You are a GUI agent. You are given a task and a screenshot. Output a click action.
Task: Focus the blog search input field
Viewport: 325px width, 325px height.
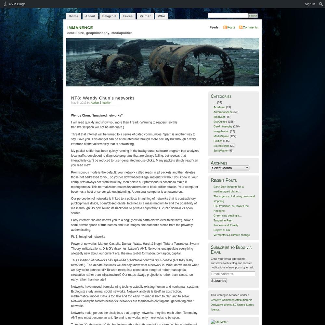coord(228,16)
